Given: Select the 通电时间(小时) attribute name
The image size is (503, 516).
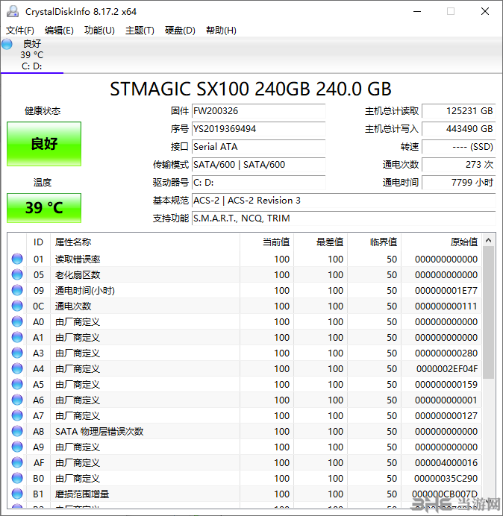Looking at the screenshot, I should point(84,291).
